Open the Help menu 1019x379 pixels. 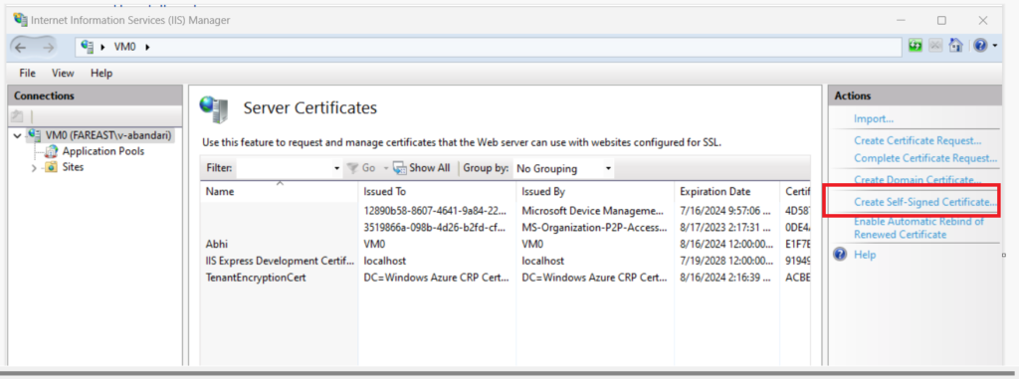click(x=102, y=73)
